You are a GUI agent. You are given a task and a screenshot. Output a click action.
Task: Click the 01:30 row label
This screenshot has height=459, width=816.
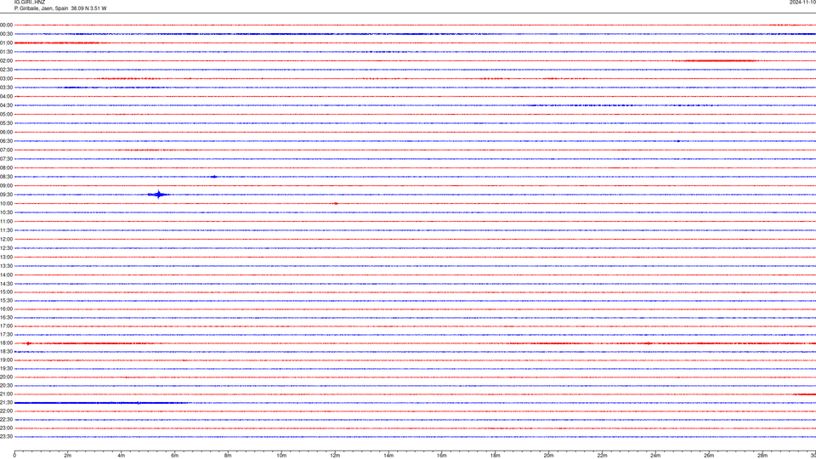(x=6, y=52)
